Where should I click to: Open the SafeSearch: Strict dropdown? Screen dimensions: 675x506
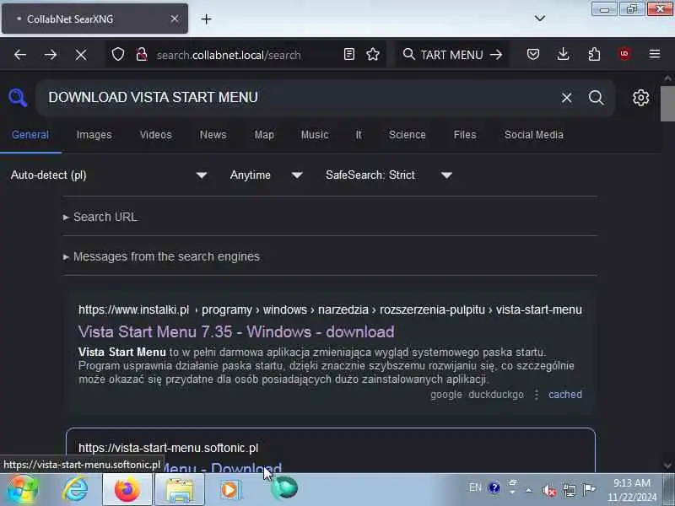(x=389, y=175)
